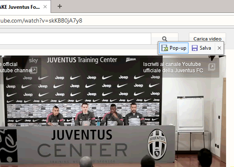
Task: Click the Carica video button
Action: point(207,39)
